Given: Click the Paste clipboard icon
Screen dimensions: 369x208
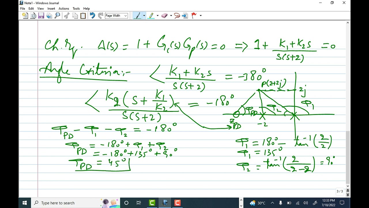Looking at the screenshot, I should point(83,16).
